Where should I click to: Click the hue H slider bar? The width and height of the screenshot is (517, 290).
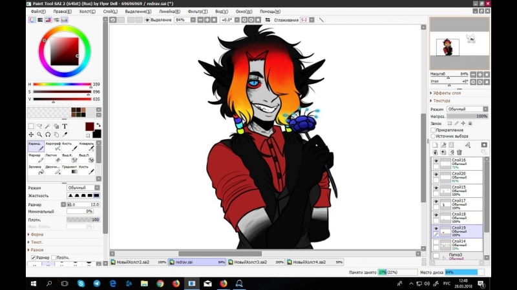tap(61, 84)
